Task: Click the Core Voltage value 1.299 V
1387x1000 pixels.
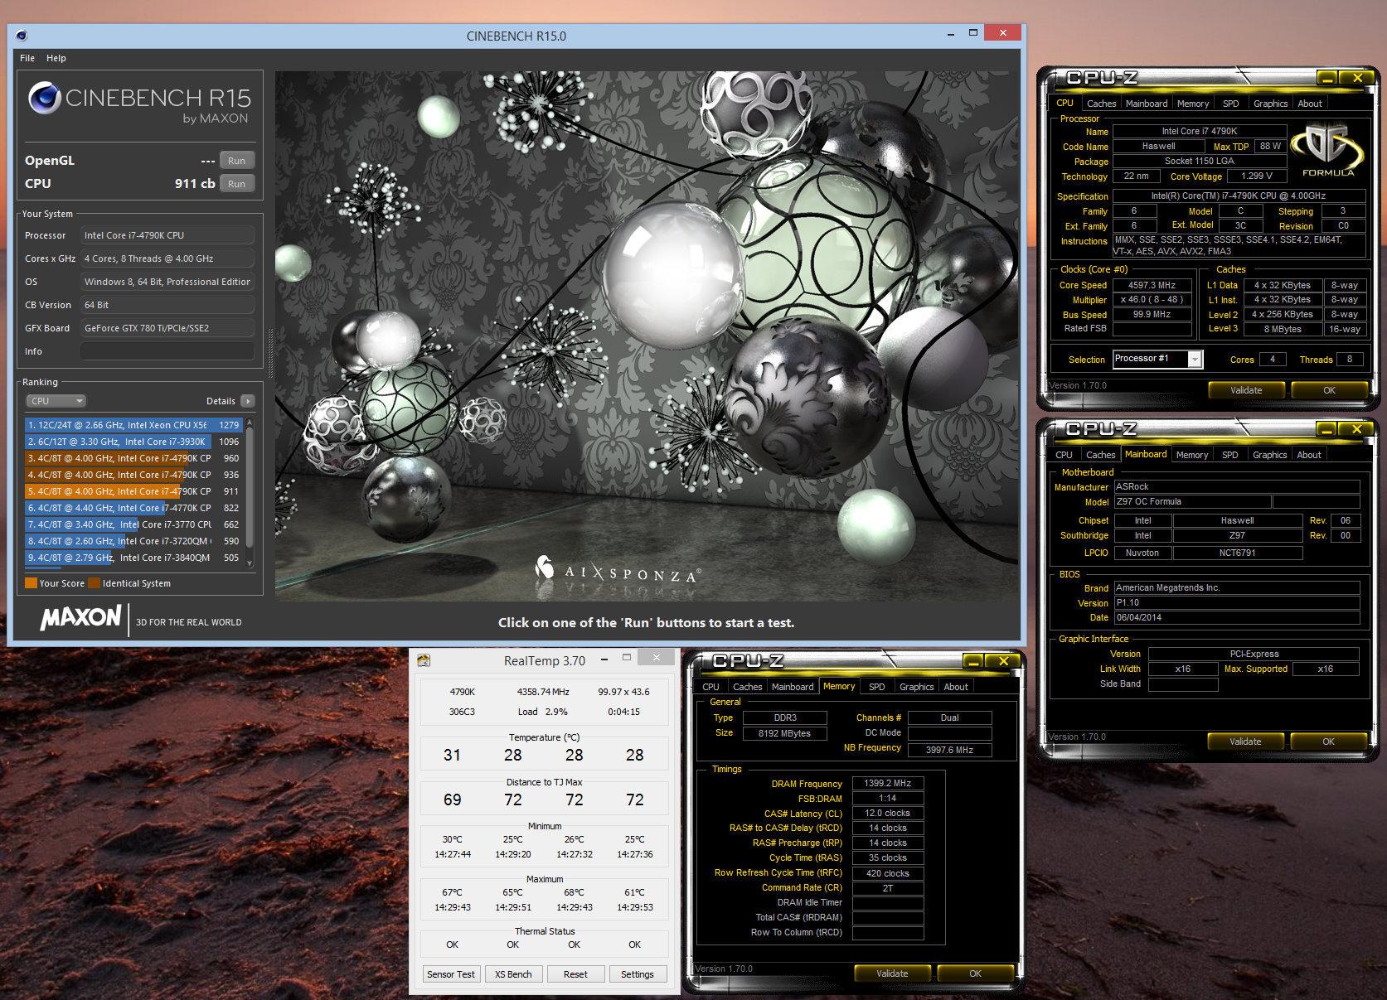Action: coord(1256,176)
